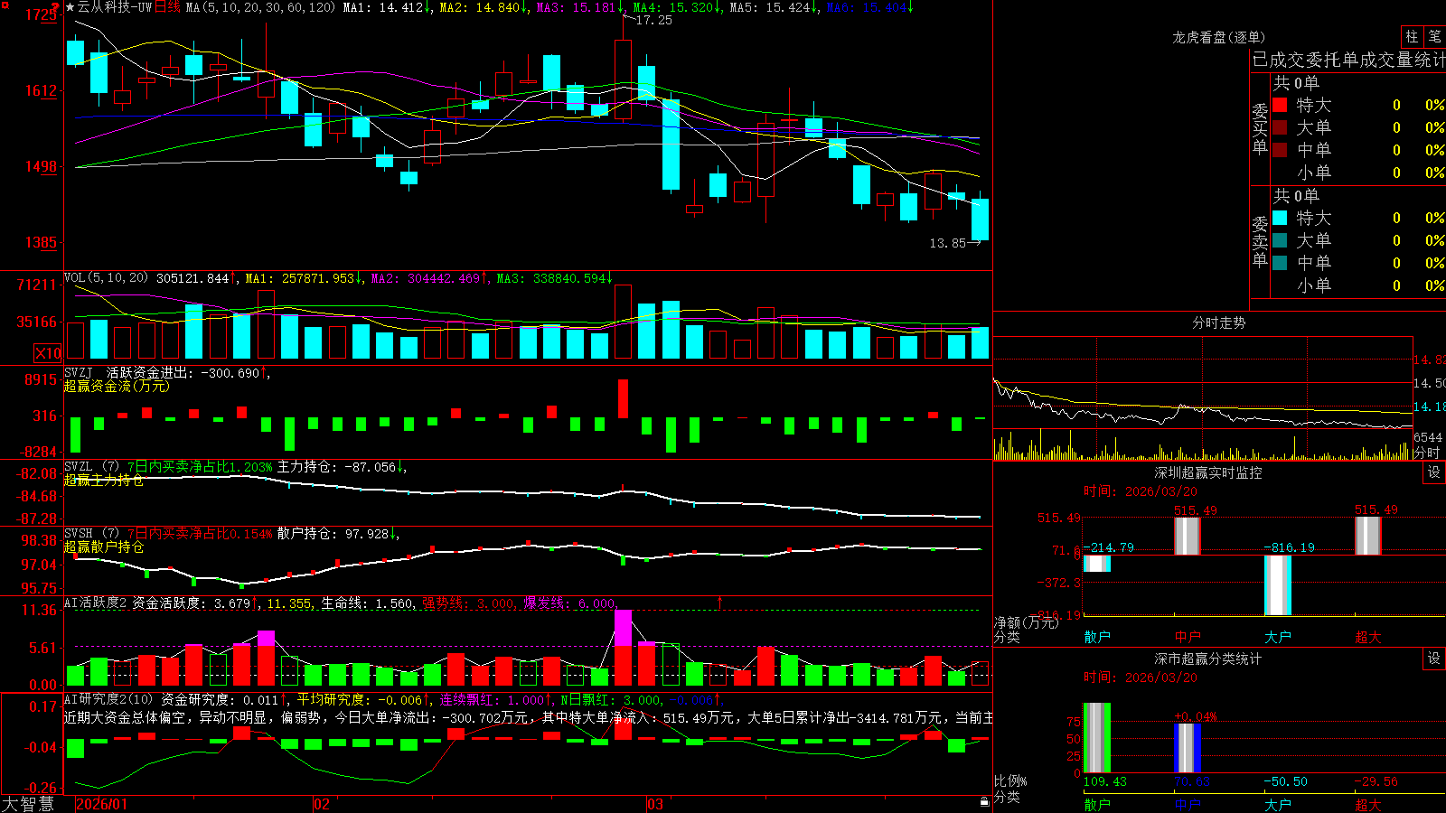Select 中户 in 深市超赢分类统计 chart

pyautogui.click(x=1188, y=805)
